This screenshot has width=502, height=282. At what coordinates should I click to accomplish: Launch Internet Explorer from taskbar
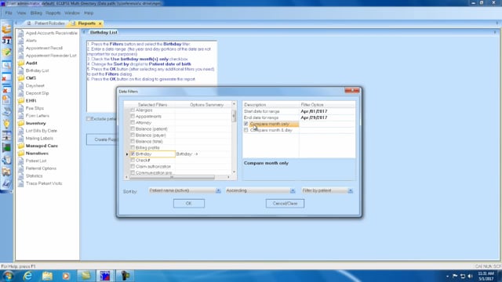point(28,276)
